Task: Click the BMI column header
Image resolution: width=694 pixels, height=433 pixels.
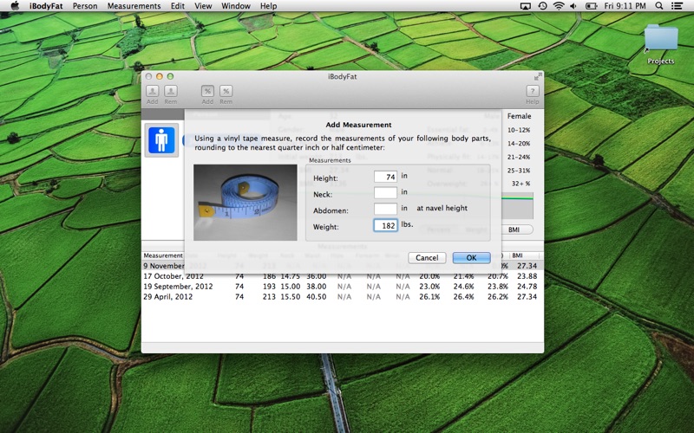Action: point(517,255)
